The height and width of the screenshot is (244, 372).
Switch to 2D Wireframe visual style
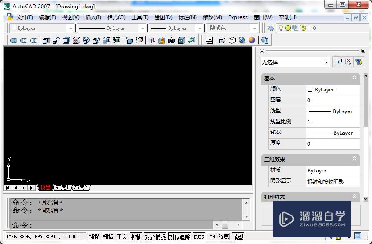[x=209, y=40]
